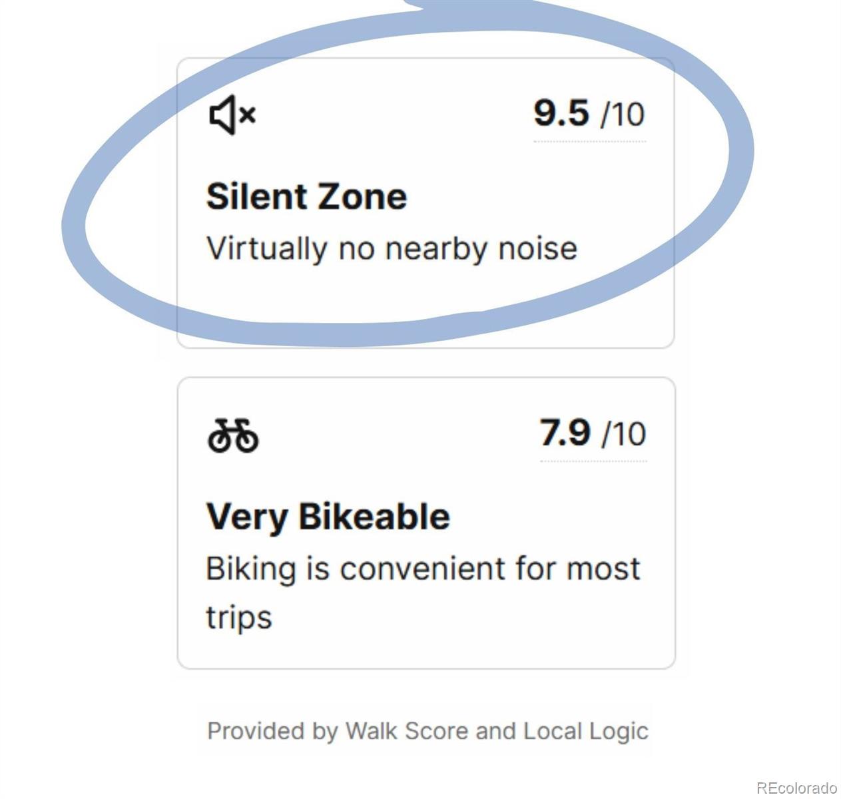Image resolution: width=841 pixels, height=799 pixels.
Task: Open the 7.9 /10 bike score
Action: click(593, 433)
